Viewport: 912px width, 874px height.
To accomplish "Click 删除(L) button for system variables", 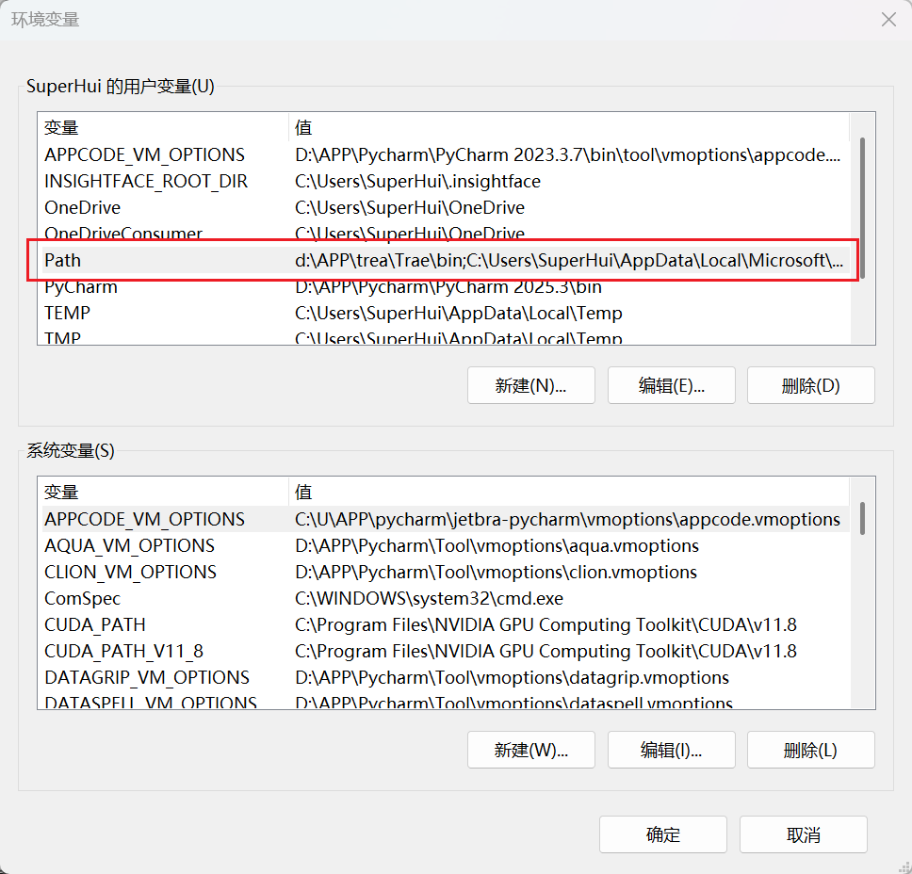I will coord(811,750).
